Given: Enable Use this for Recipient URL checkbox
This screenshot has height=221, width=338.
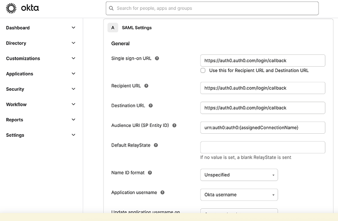Looking at the screenshot, I should 203,71.
